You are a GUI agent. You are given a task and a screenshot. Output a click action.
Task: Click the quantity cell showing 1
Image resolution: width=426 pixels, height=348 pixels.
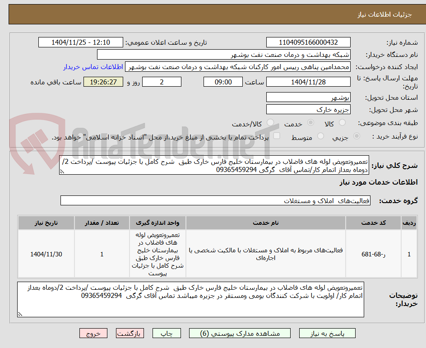coord(102,254)
